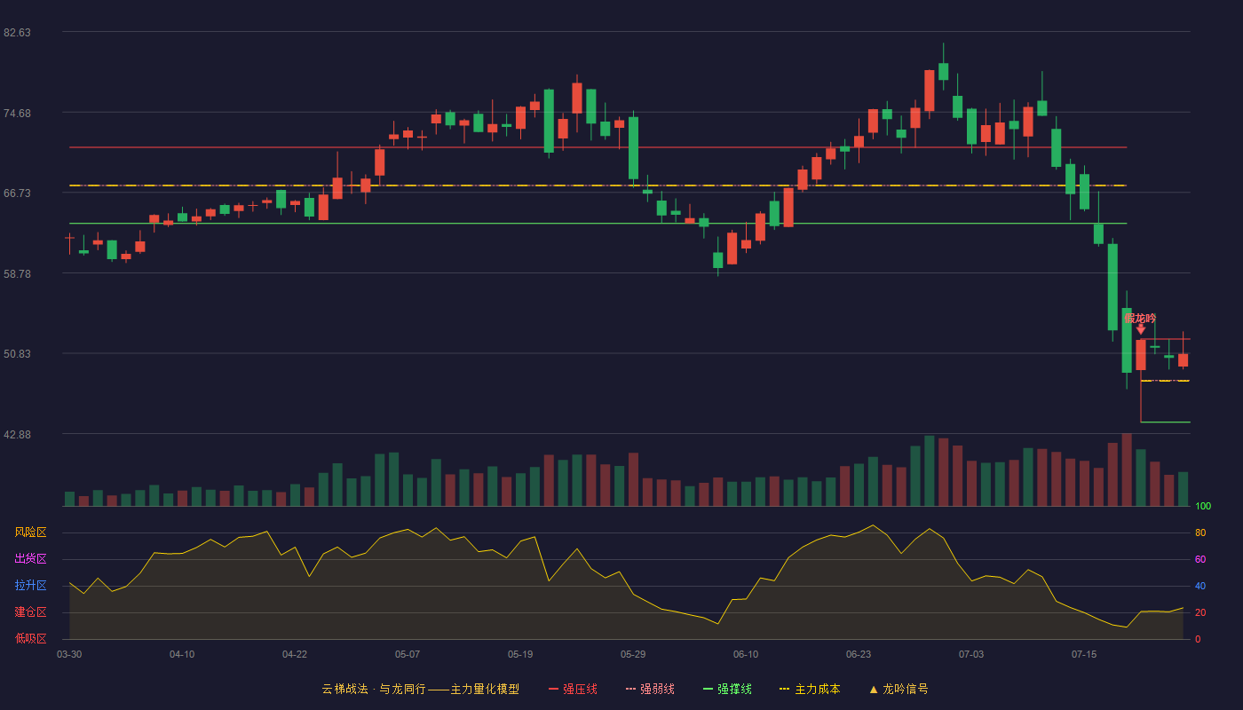Click the red 强压线 legend line icon
Screen dimensions: 1243x710
click(x=553, y=690)
